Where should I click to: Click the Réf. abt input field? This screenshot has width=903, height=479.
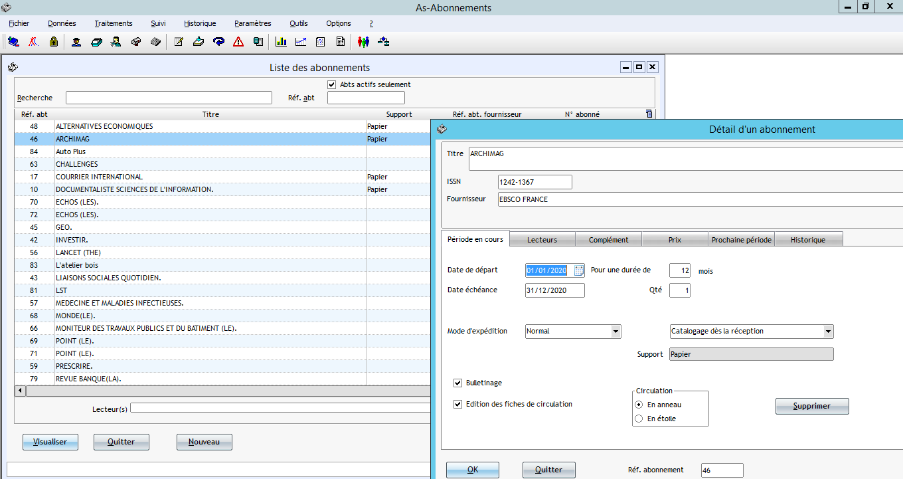click(366, 98)
